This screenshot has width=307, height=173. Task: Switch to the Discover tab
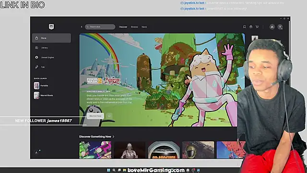coord(123,27)
